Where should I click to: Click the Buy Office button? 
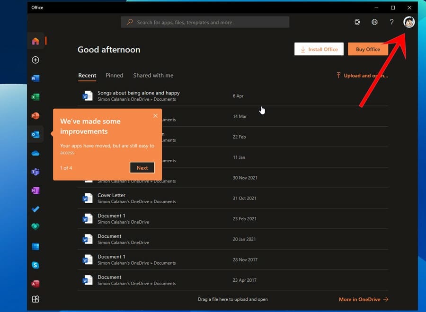pyautogui.click(x=368, y=49)
